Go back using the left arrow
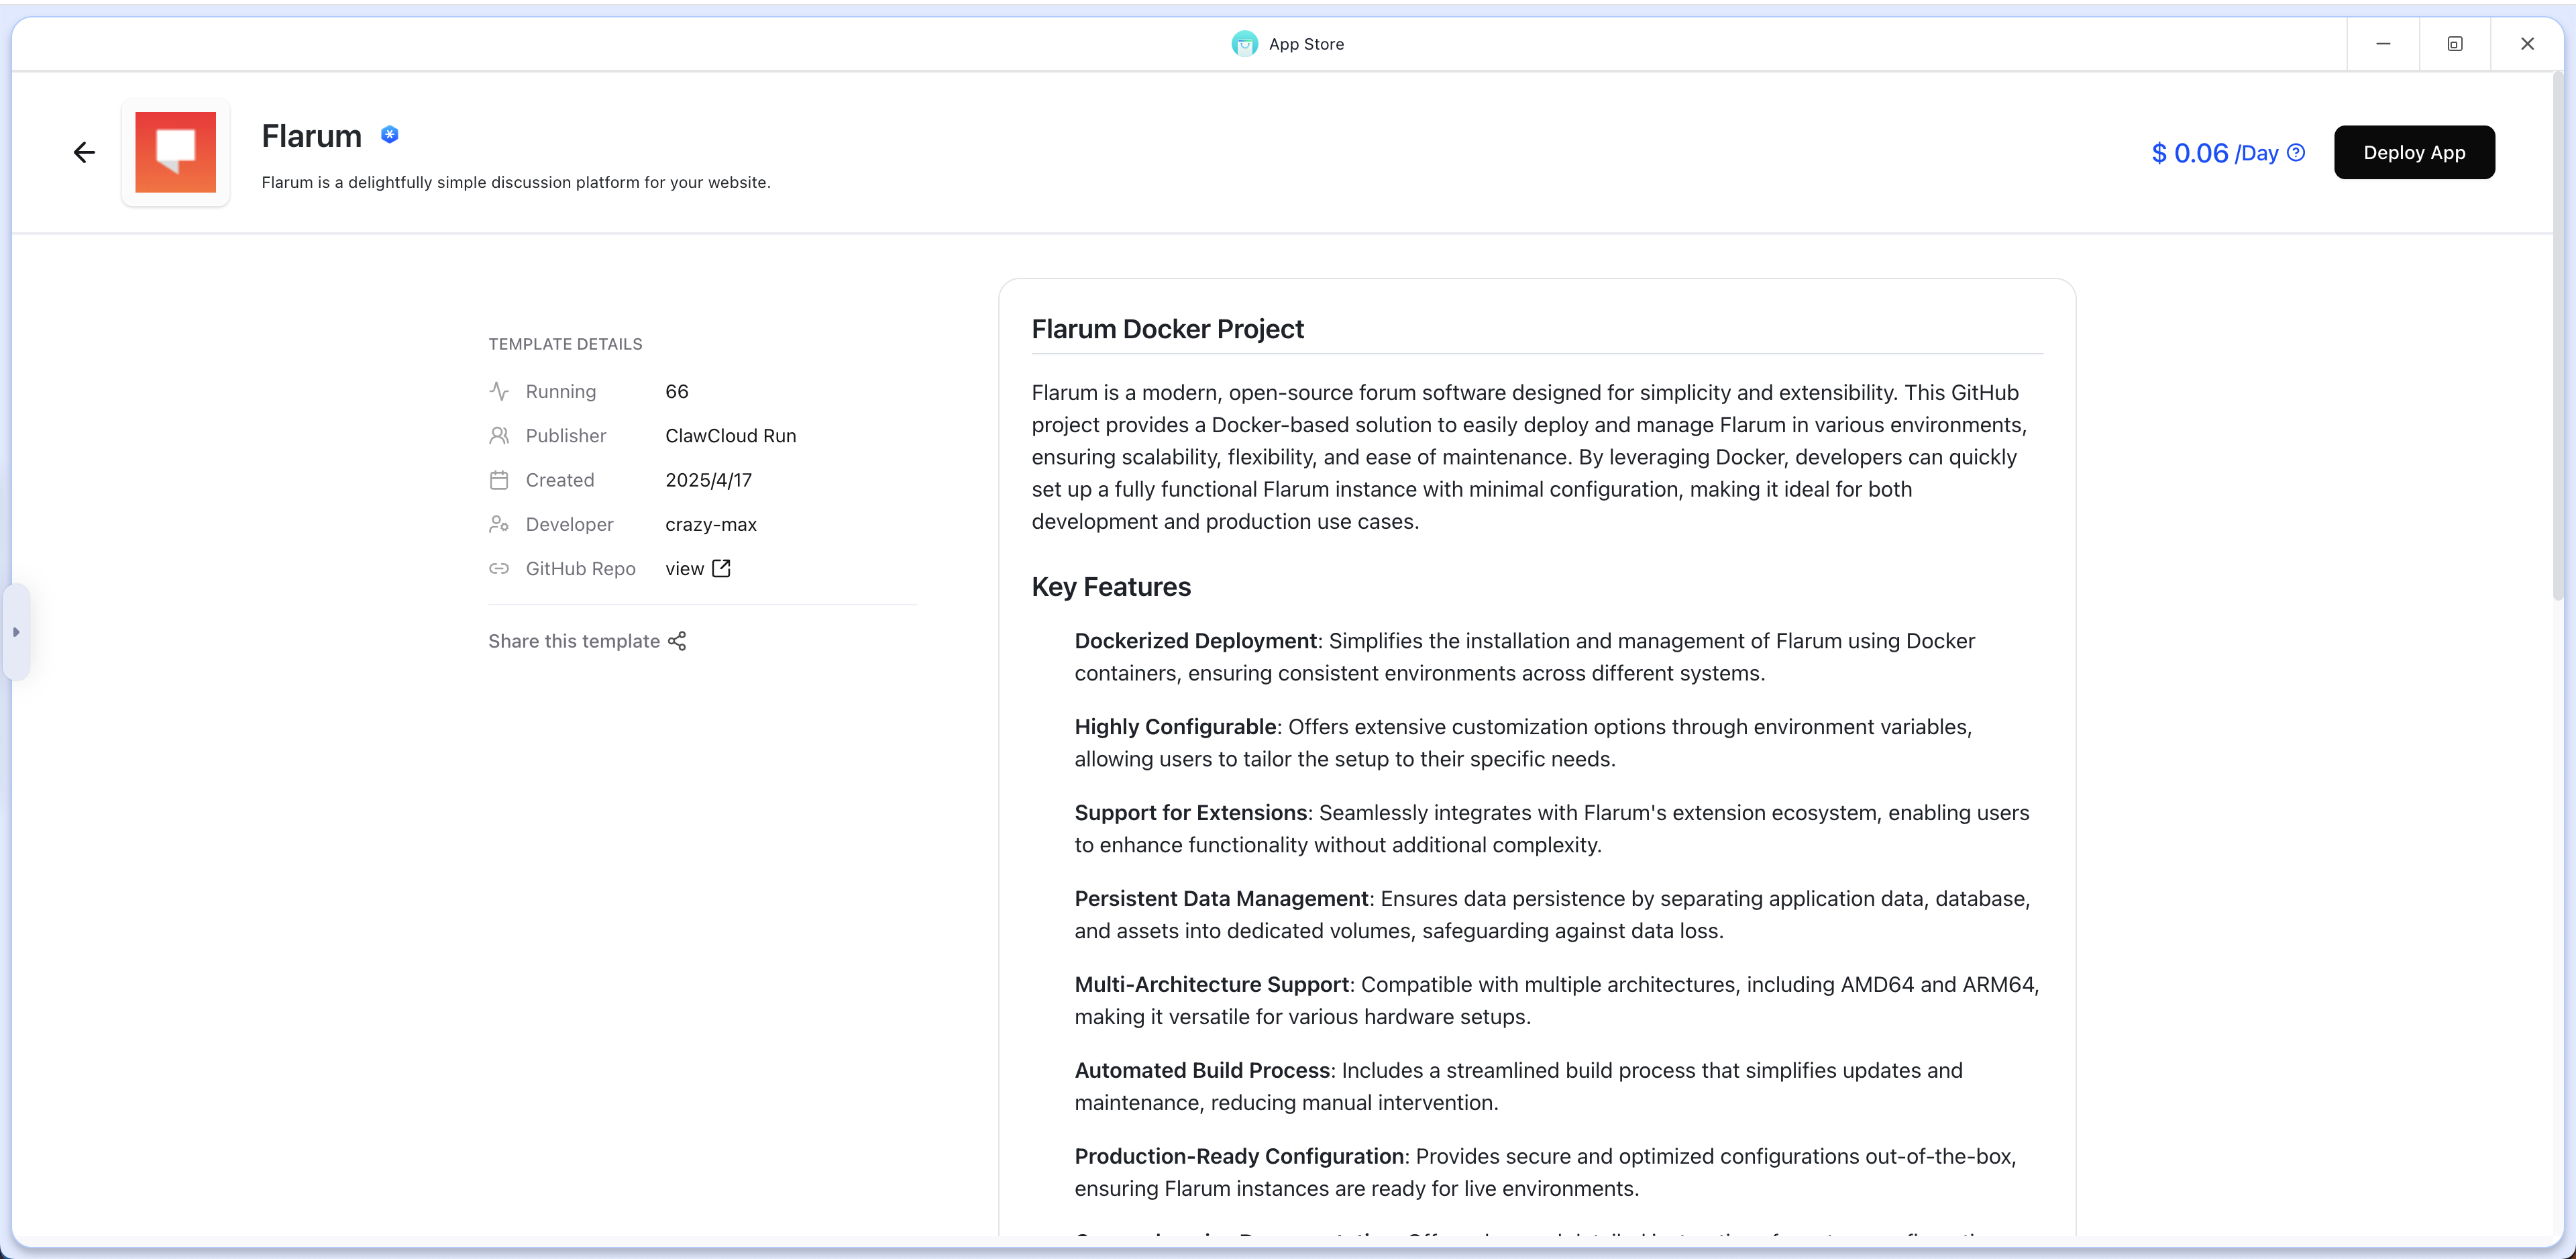The width and height of the screenshot is (2576, 1259). 84,152
